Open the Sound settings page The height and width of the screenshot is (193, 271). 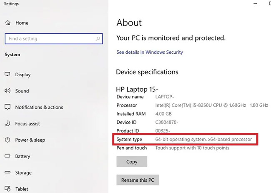click(22, 91)
